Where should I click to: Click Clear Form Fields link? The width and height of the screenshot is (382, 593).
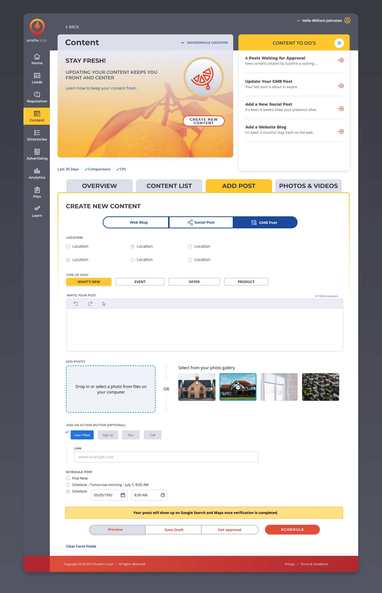[81, 546]
